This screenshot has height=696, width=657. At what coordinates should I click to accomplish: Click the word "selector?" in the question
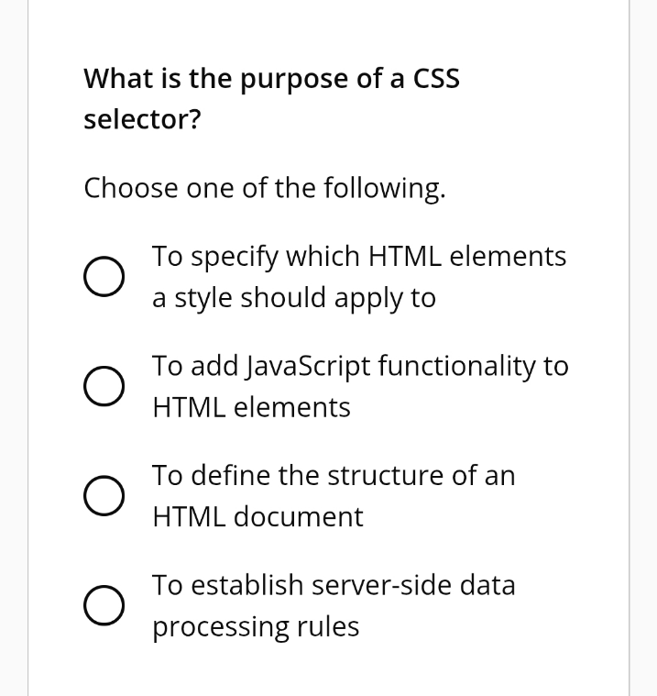[142, 120]
